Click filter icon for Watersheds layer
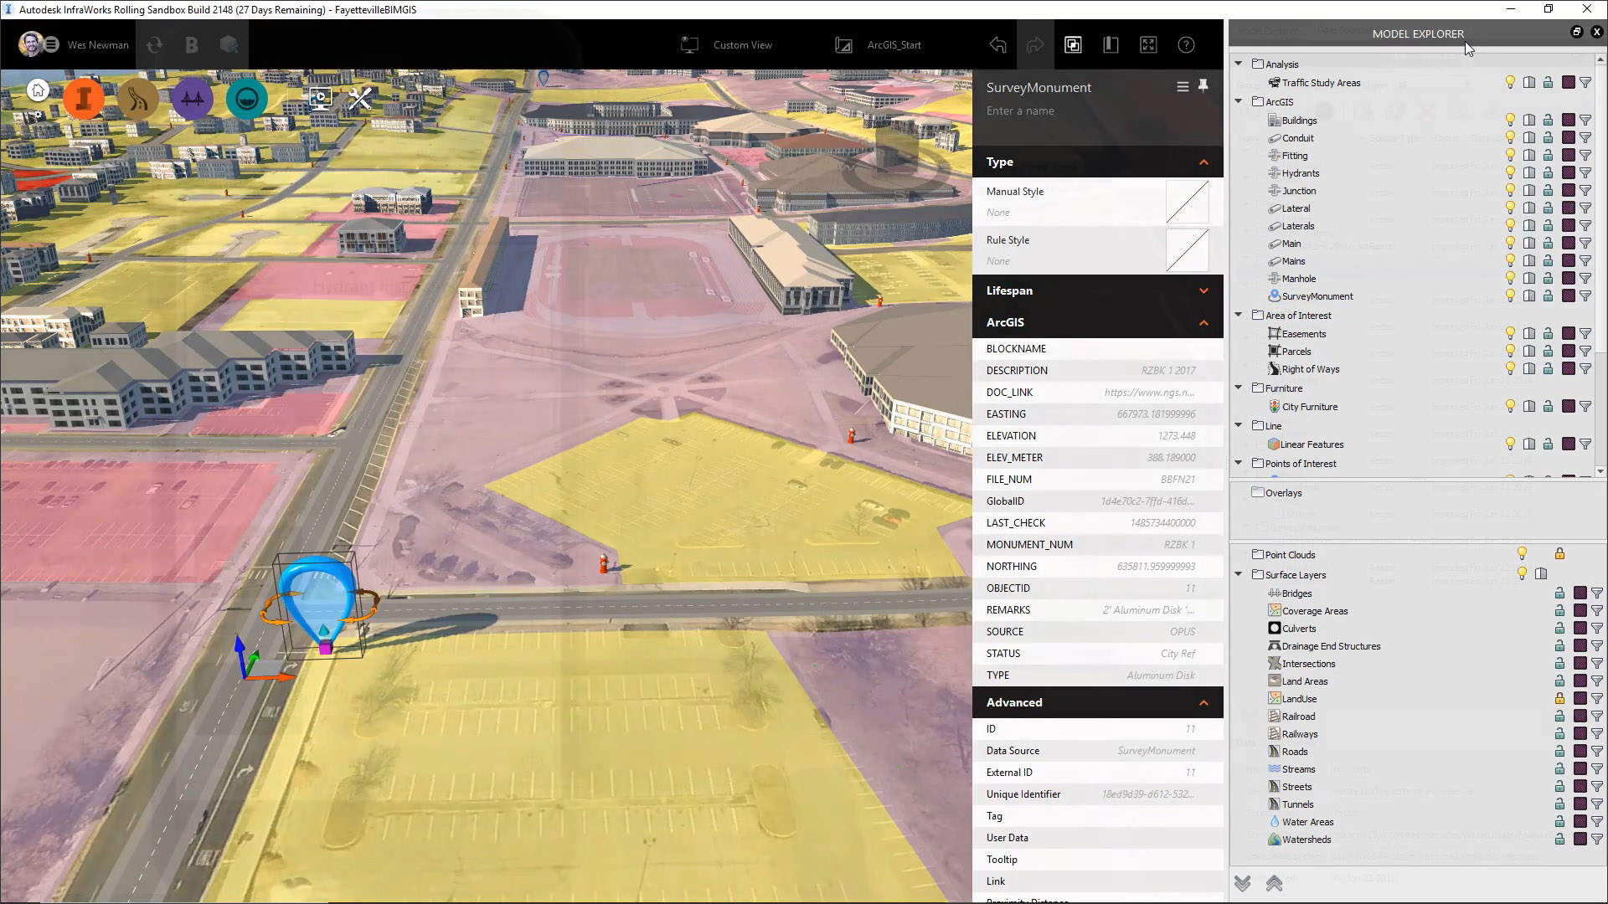The height and width of the screenshot is (904, 1608). [1597, 839]
